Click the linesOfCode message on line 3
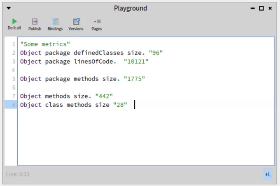Image resolution: width=280 pixels, height=186 pixels. click(x=93, y=62)
